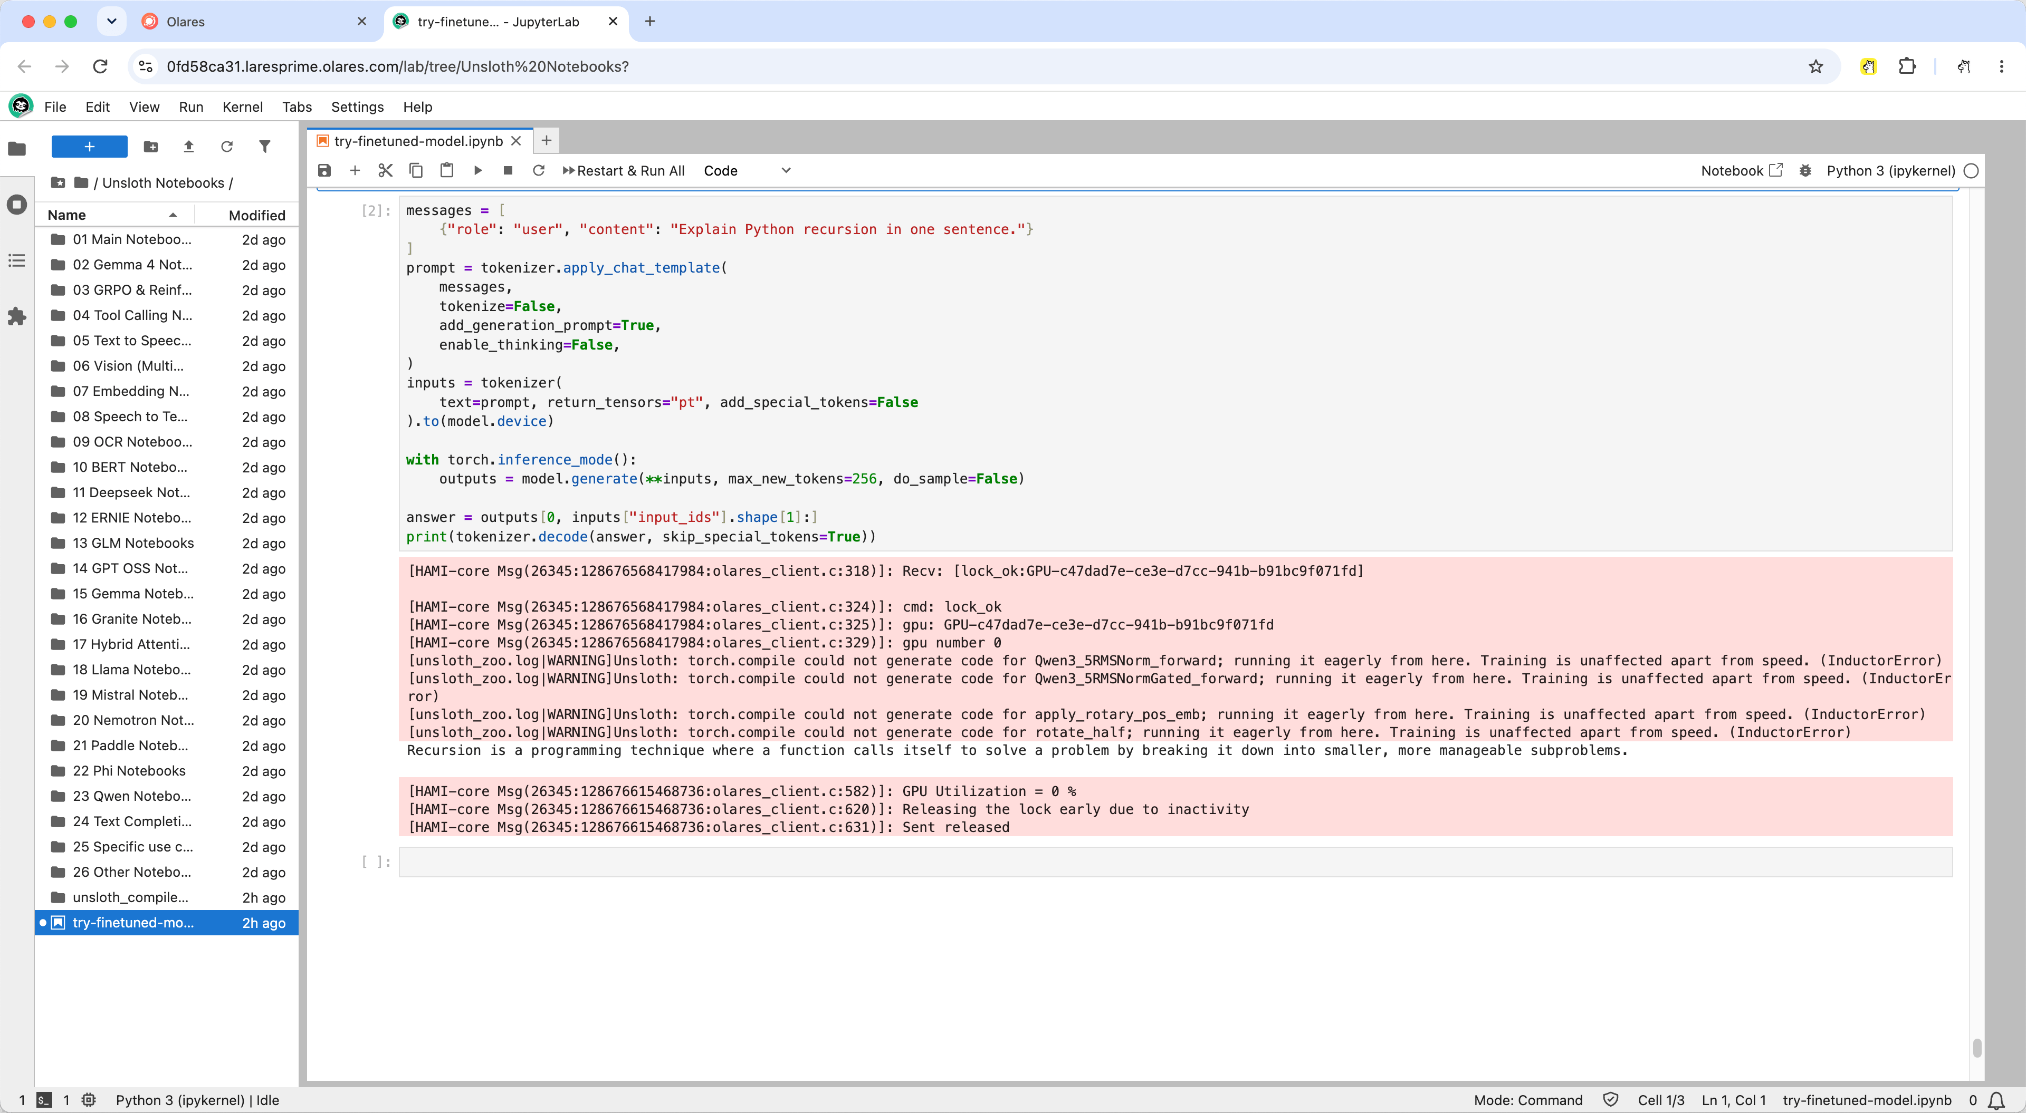The width and height of the screenshot is (2026, 1113).
Task: Open notifications bell in status bar
Action: [1996, 1100]
